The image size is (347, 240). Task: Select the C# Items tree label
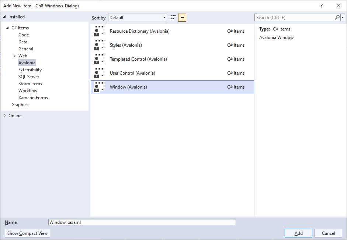click(20, 28)
